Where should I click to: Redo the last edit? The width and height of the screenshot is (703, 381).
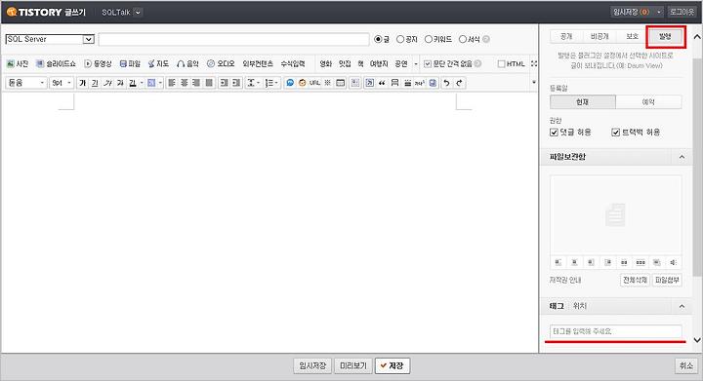point(459,83)
